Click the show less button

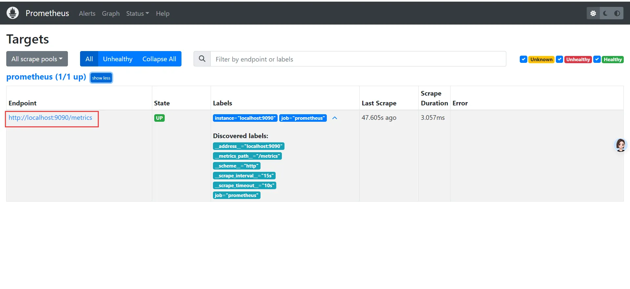pos(101,78)
